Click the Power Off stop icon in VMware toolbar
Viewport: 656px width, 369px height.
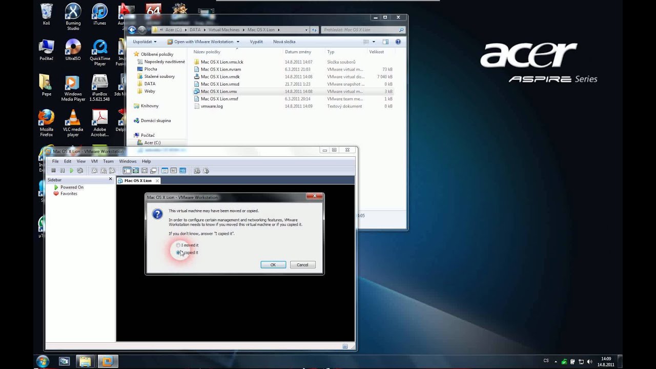(53, 171)
